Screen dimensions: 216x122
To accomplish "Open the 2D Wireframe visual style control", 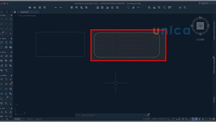I will 30,16.
